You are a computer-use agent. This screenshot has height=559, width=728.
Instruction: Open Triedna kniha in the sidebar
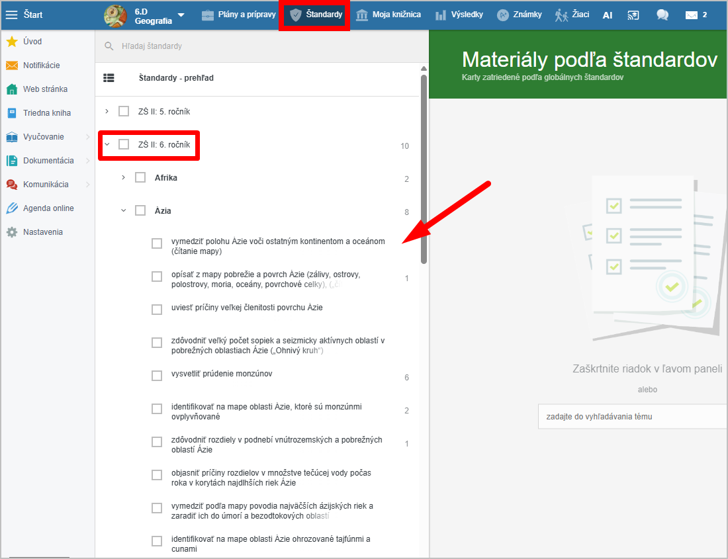pyautogui.click(x=46, y=113)
